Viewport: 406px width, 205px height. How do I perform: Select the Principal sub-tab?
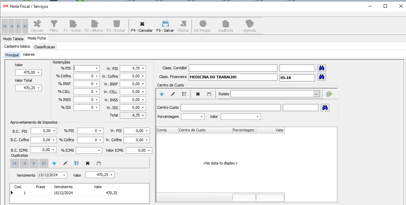click(x=12, y=55)
